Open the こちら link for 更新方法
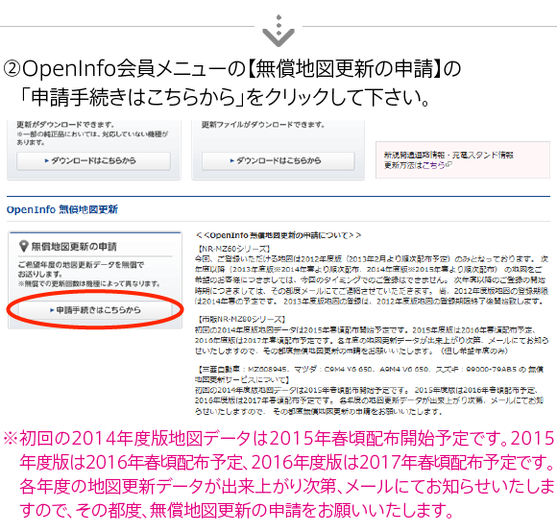The width and height of the screenshot is (557, 532). pyautogui.click(x=434, y=165)
